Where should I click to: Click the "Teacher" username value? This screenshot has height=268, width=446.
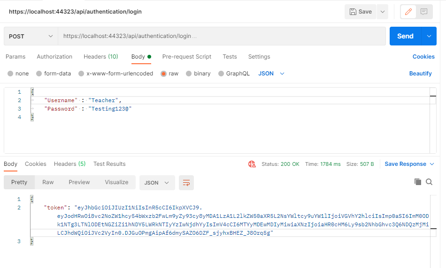click(x=103, y=100)
